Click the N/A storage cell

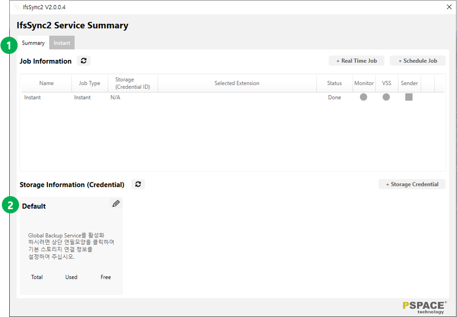pos(115,98)
